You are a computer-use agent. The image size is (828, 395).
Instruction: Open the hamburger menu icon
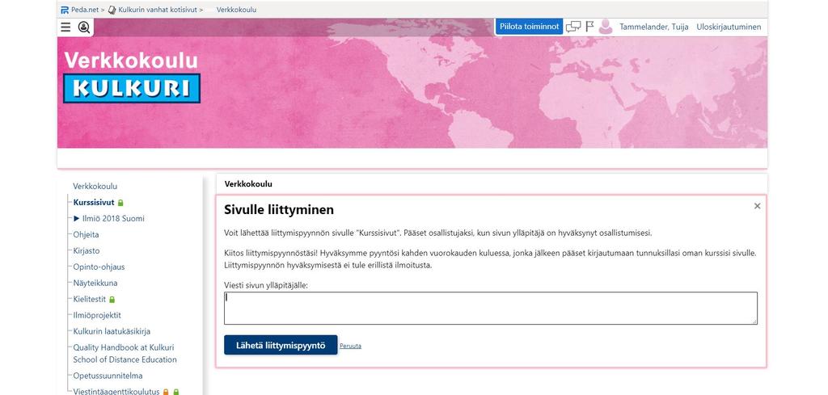coord(65,27)
